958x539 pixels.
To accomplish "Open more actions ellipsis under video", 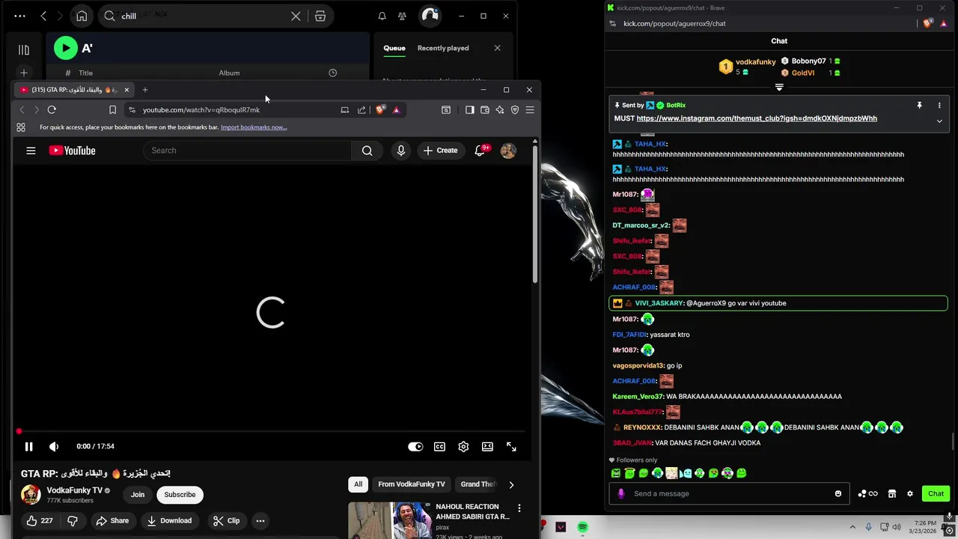I will (260, 520).
